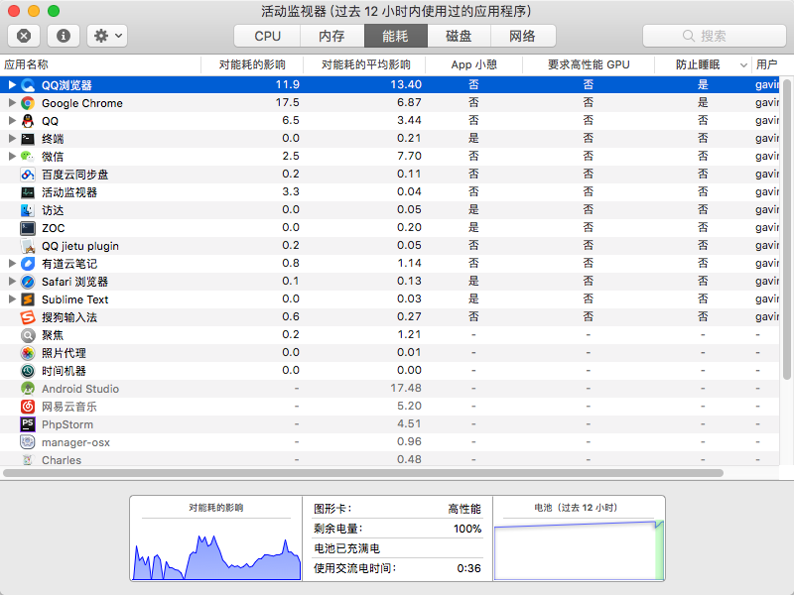Image resolution: width=794 pixels, height=595 pixels.
Task: Switch to the 磁盘 tab
Action: (459, 36)
